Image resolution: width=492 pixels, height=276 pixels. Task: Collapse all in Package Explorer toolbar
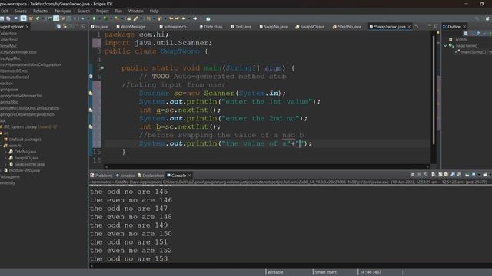pos(58,26)
